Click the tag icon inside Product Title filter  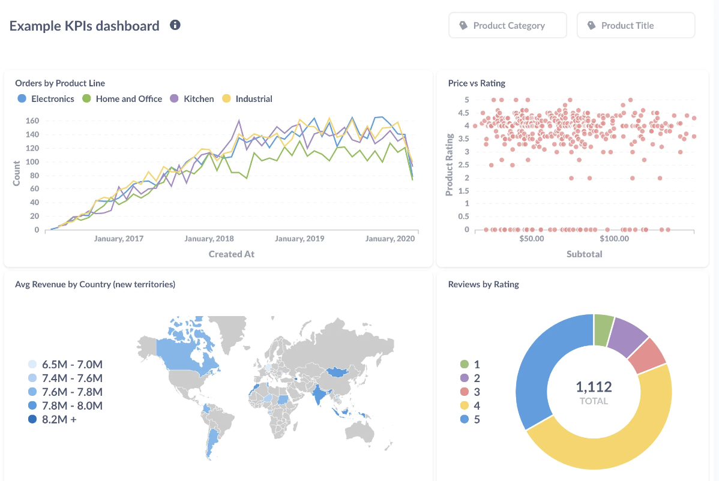tap(591, 25)
